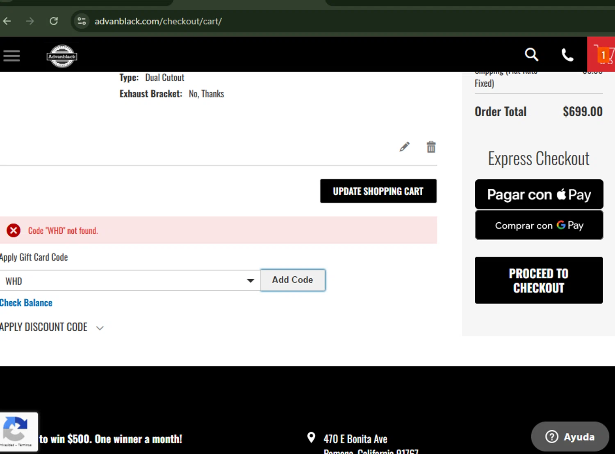The height and width of the screenshot is (454, 615).
Task: Click the location pin icon in footer
Action: pos(311,438)
